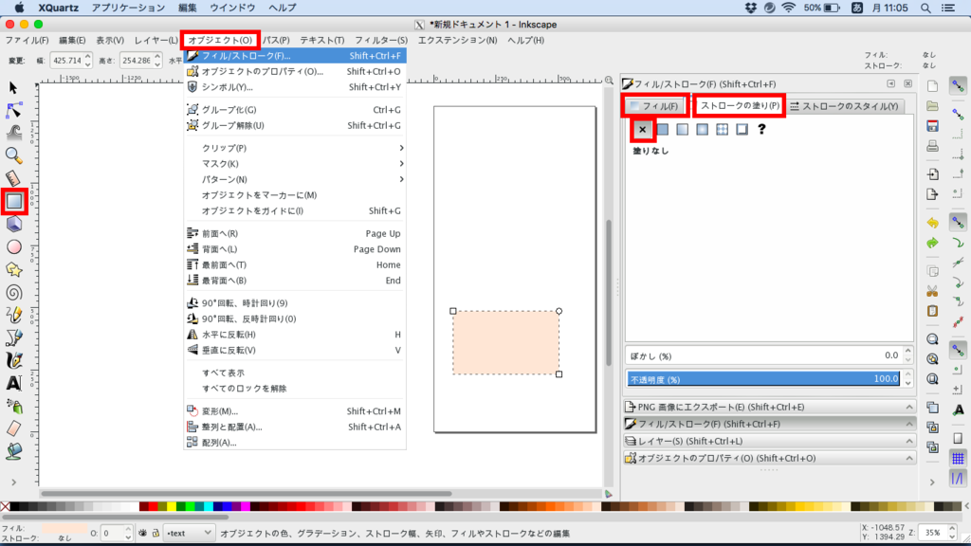Choose 水平に反転(H) menu entry
Screen dimensions: 971x546
(296, 335)
